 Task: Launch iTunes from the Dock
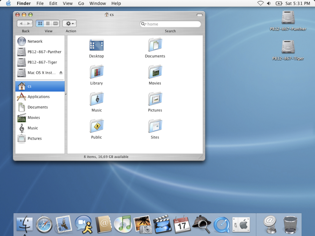pos(123,224)
